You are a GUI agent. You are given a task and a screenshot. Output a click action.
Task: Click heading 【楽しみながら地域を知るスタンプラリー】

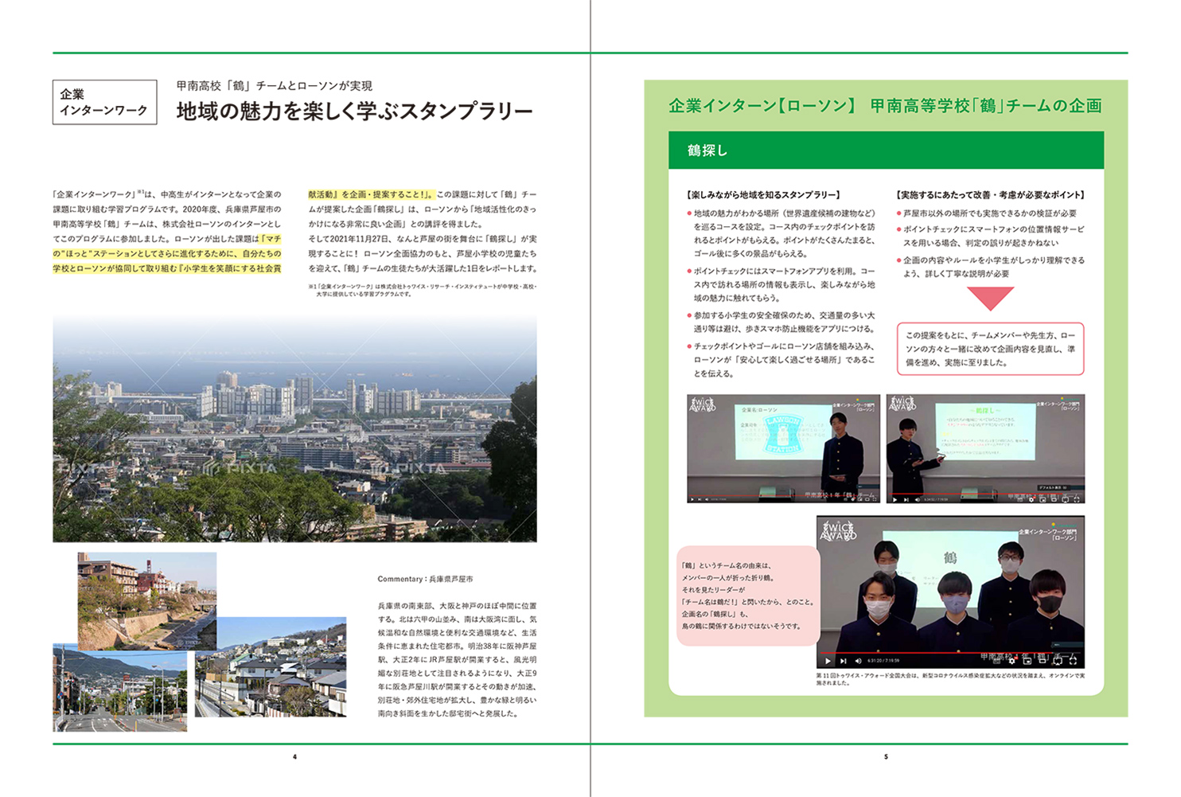click(763, 194)
